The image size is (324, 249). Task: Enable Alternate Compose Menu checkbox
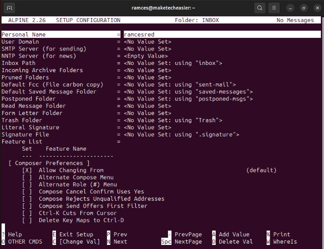coord(27,178)
